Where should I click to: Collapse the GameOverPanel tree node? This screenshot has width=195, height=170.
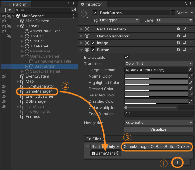(x=22, y=56)
